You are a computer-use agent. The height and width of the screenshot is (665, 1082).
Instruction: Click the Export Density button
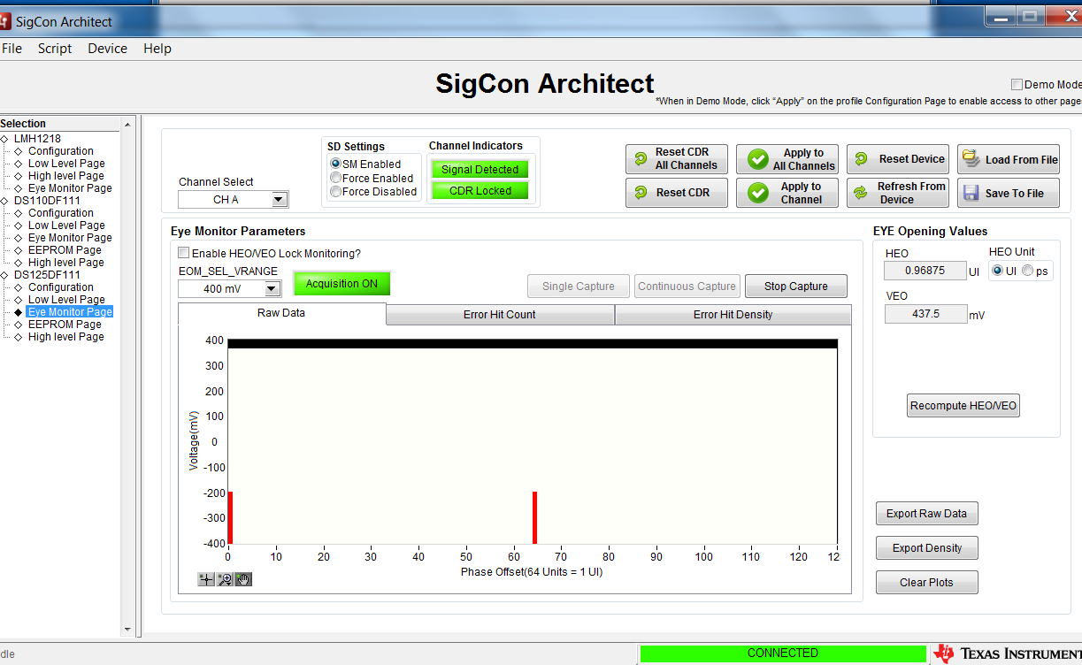927,548
